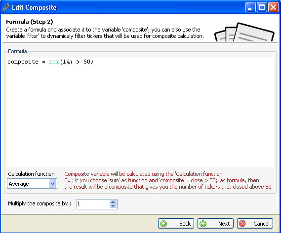Cancel the Edit Composite wizard

255,224
